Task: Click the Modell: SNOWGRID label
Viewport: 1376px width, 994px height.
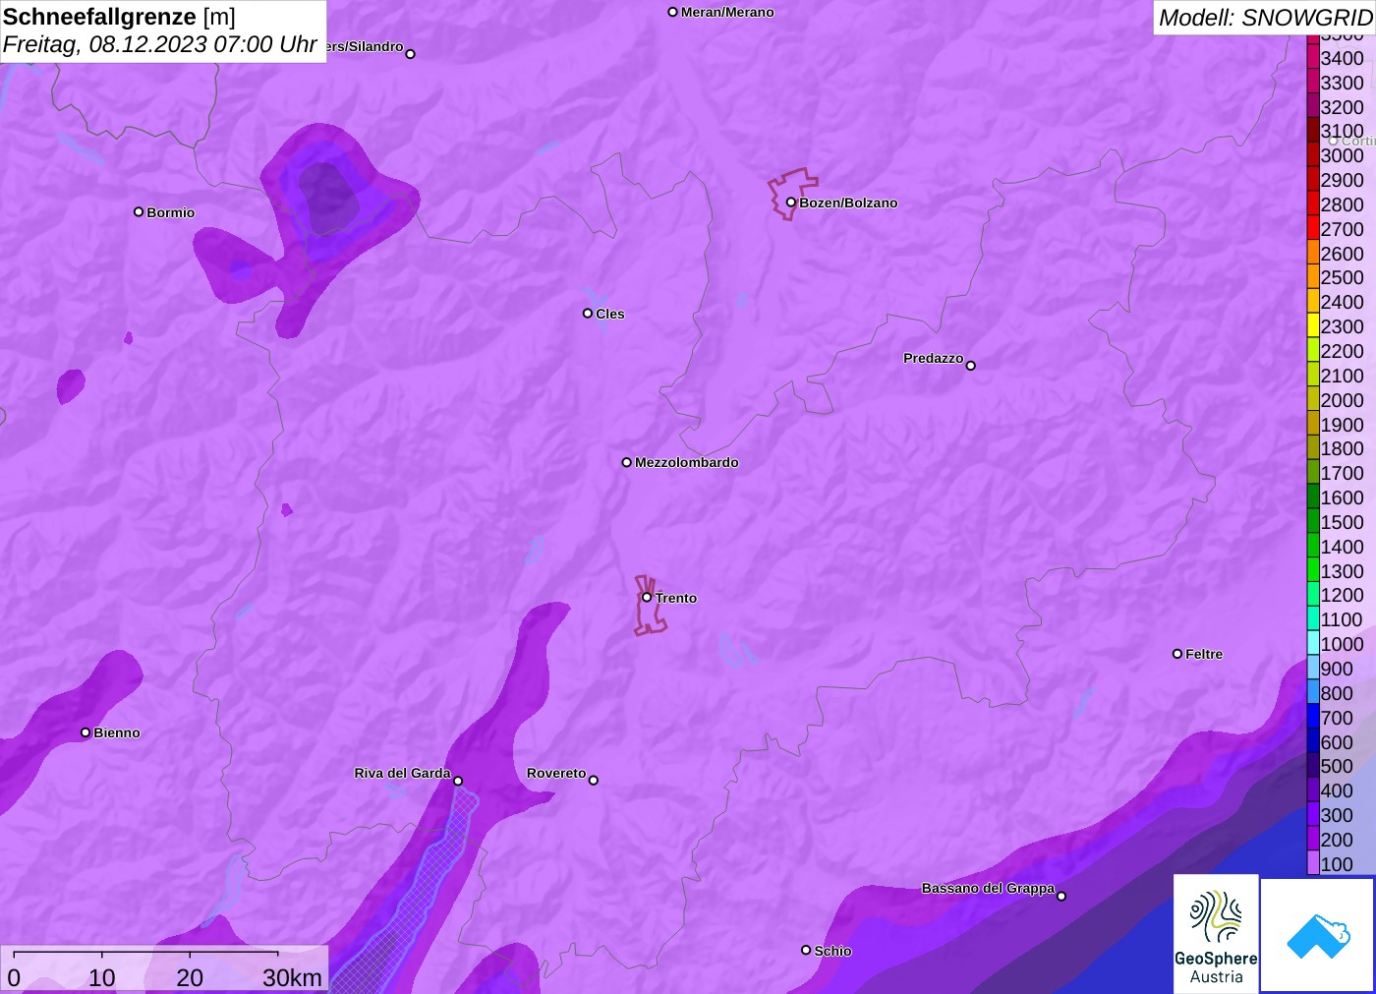Action: [1265, 18]
